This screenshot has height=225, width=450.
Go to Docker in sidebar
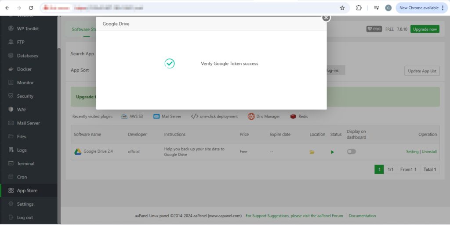pos(24,69)
